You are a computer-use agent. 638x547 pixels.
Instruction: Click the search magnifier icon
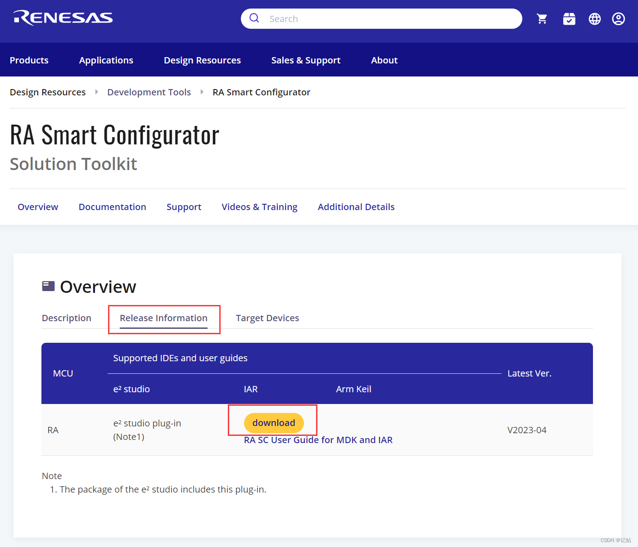tap(254, 18)
